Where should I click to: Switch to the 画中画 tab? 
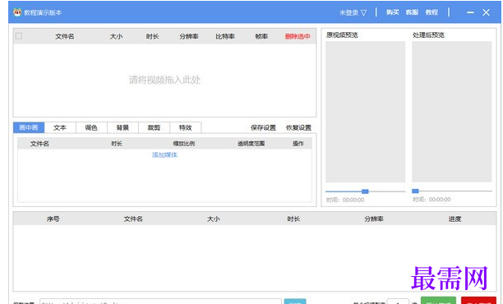29,127
